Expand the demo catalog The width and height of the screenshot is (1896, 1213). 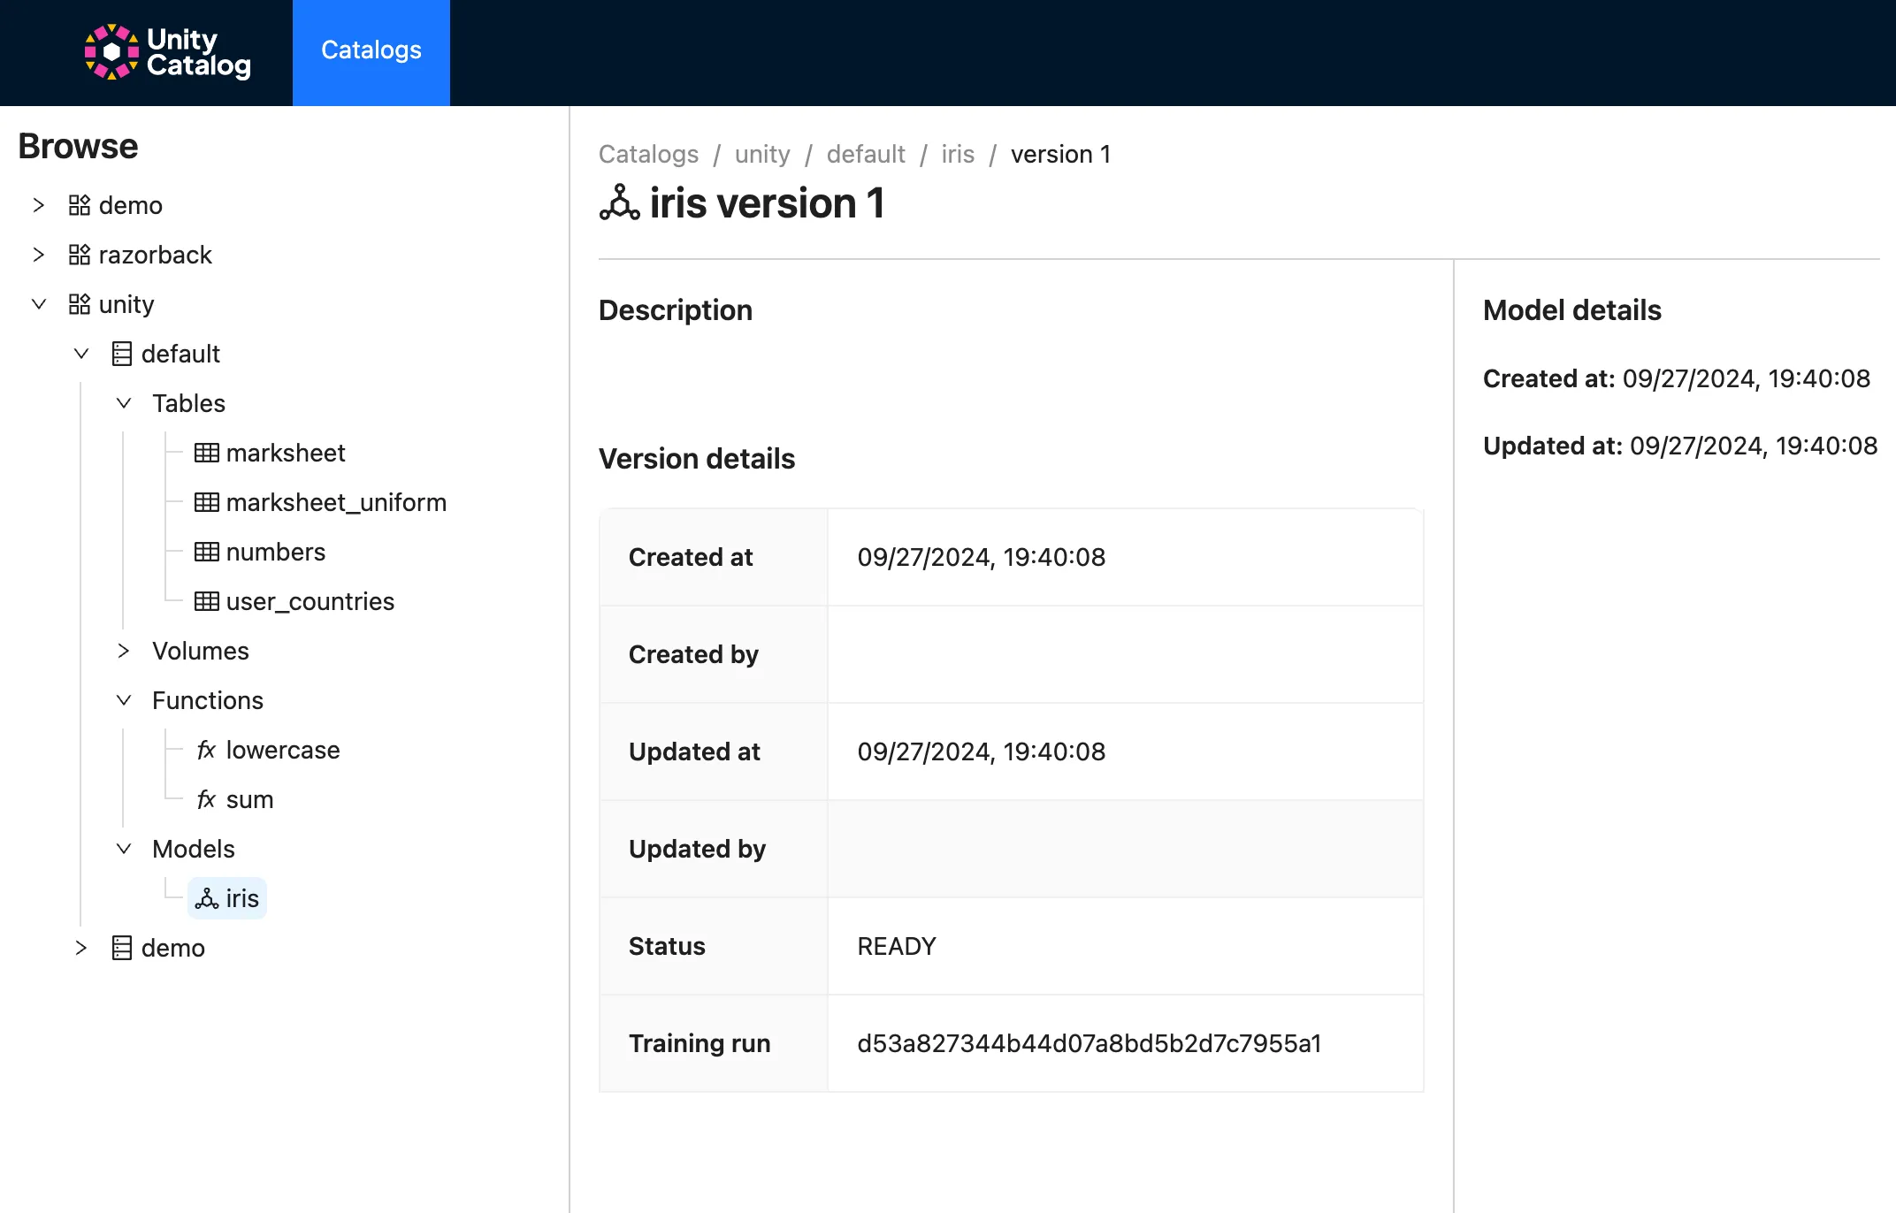pos(39,205)
